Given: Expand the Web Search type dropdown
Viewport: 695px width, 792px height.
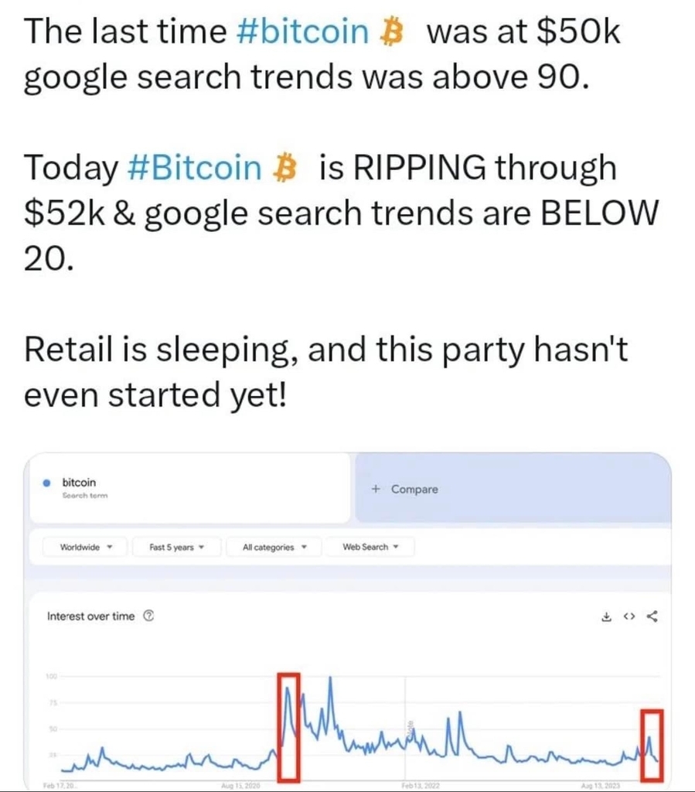Looking at the screenshot, I should (x=370, y=547).
